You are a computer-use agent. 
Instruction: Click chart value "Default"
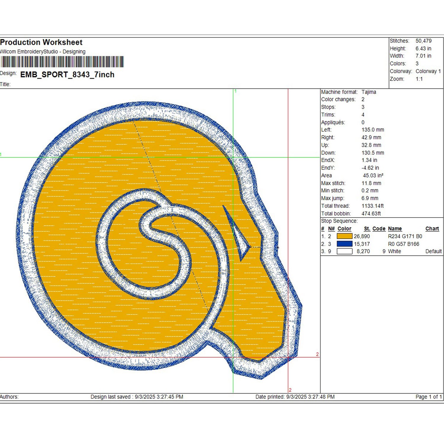[434, 252]
